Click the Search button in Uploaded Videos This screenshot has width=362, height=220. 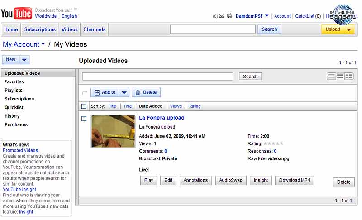click(x=250, y=77)
